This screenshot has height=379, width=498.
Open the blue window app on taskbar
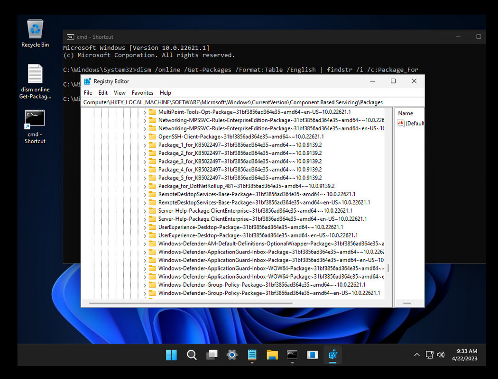click(x=313, y=354)
